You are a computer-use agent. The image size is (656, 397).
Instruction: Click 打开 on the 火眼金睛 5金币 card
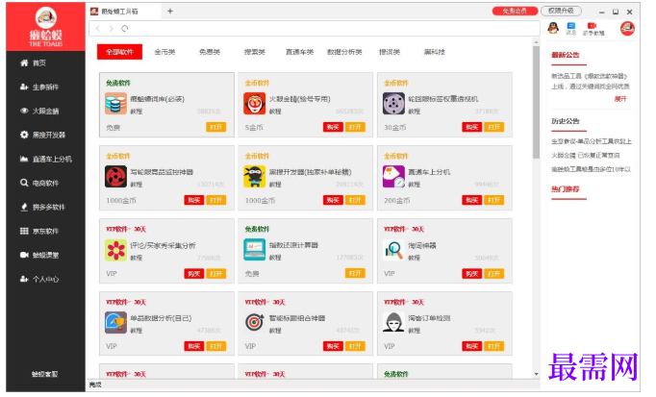(x=355, y=127)
